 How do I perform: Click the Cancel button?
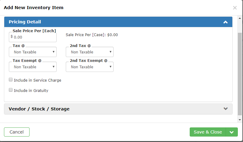pos(17,132)
